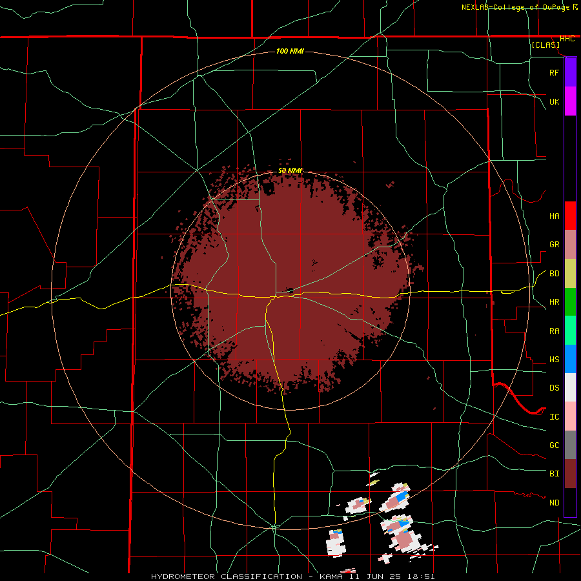Select the pink IC legend color swatch

[x=570, y=416]
